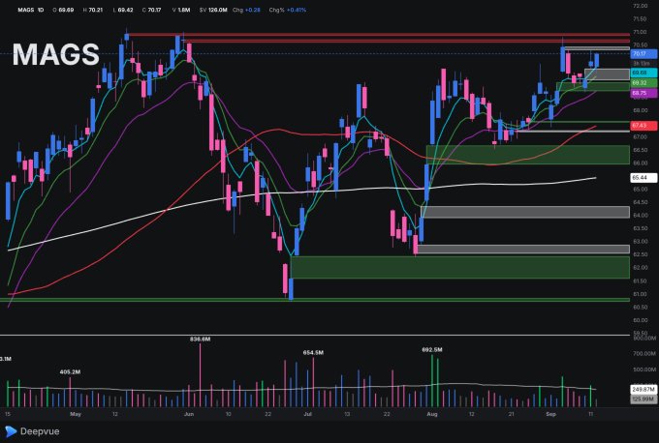659x443 pixels.
Task: Click the volume value 1.8M
Action: (x=184, y=10)
